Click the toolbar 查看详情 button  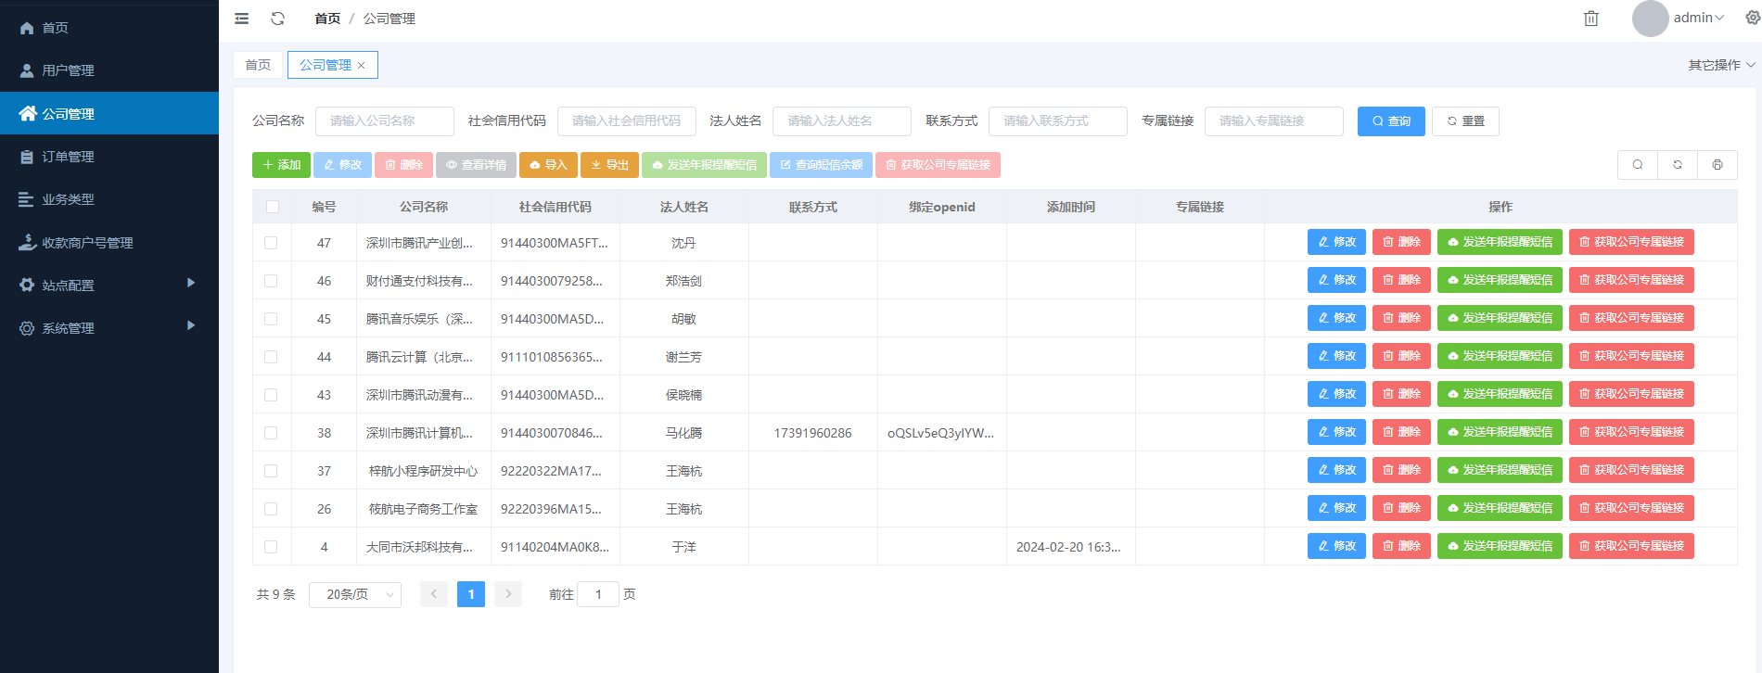pos(476,165)
